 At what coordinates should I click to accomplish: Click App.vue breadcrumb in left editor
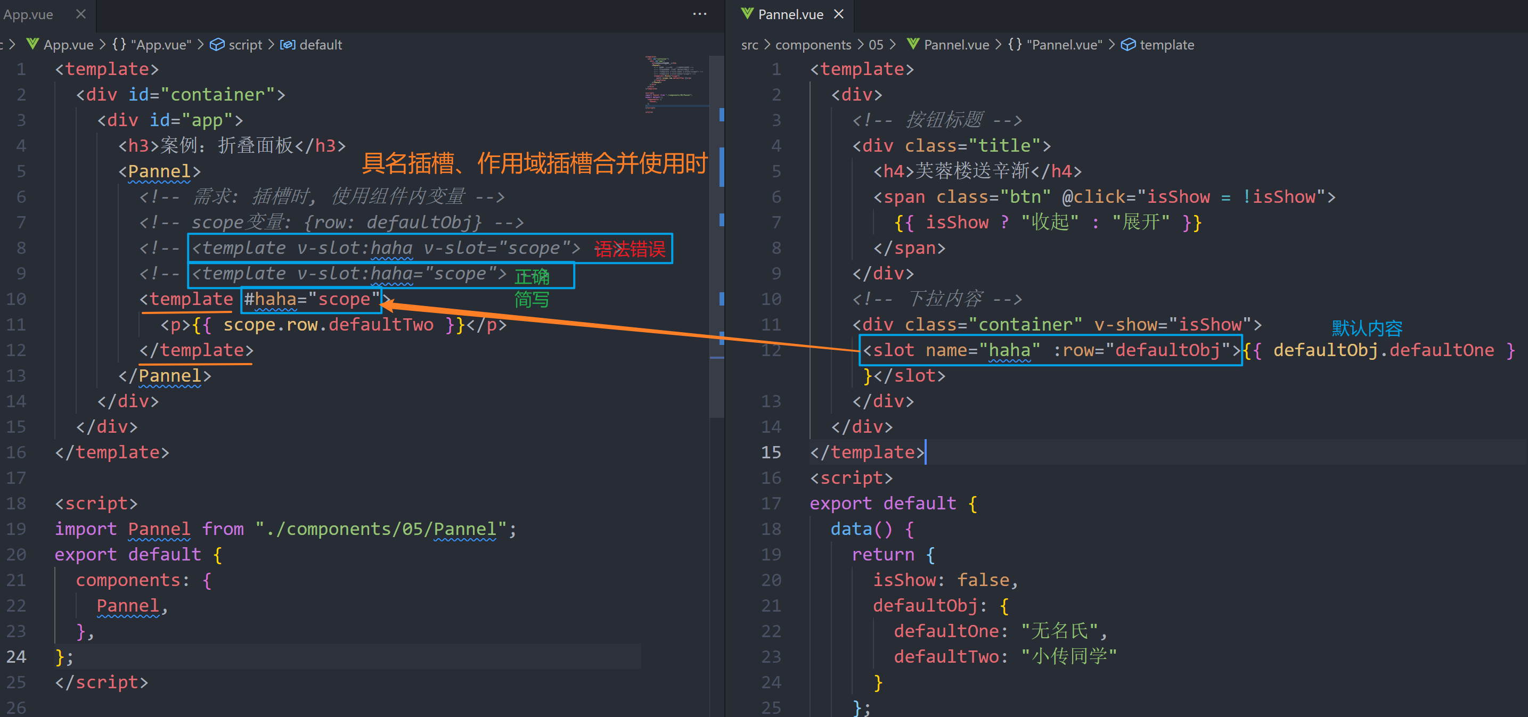coord(68,45)
